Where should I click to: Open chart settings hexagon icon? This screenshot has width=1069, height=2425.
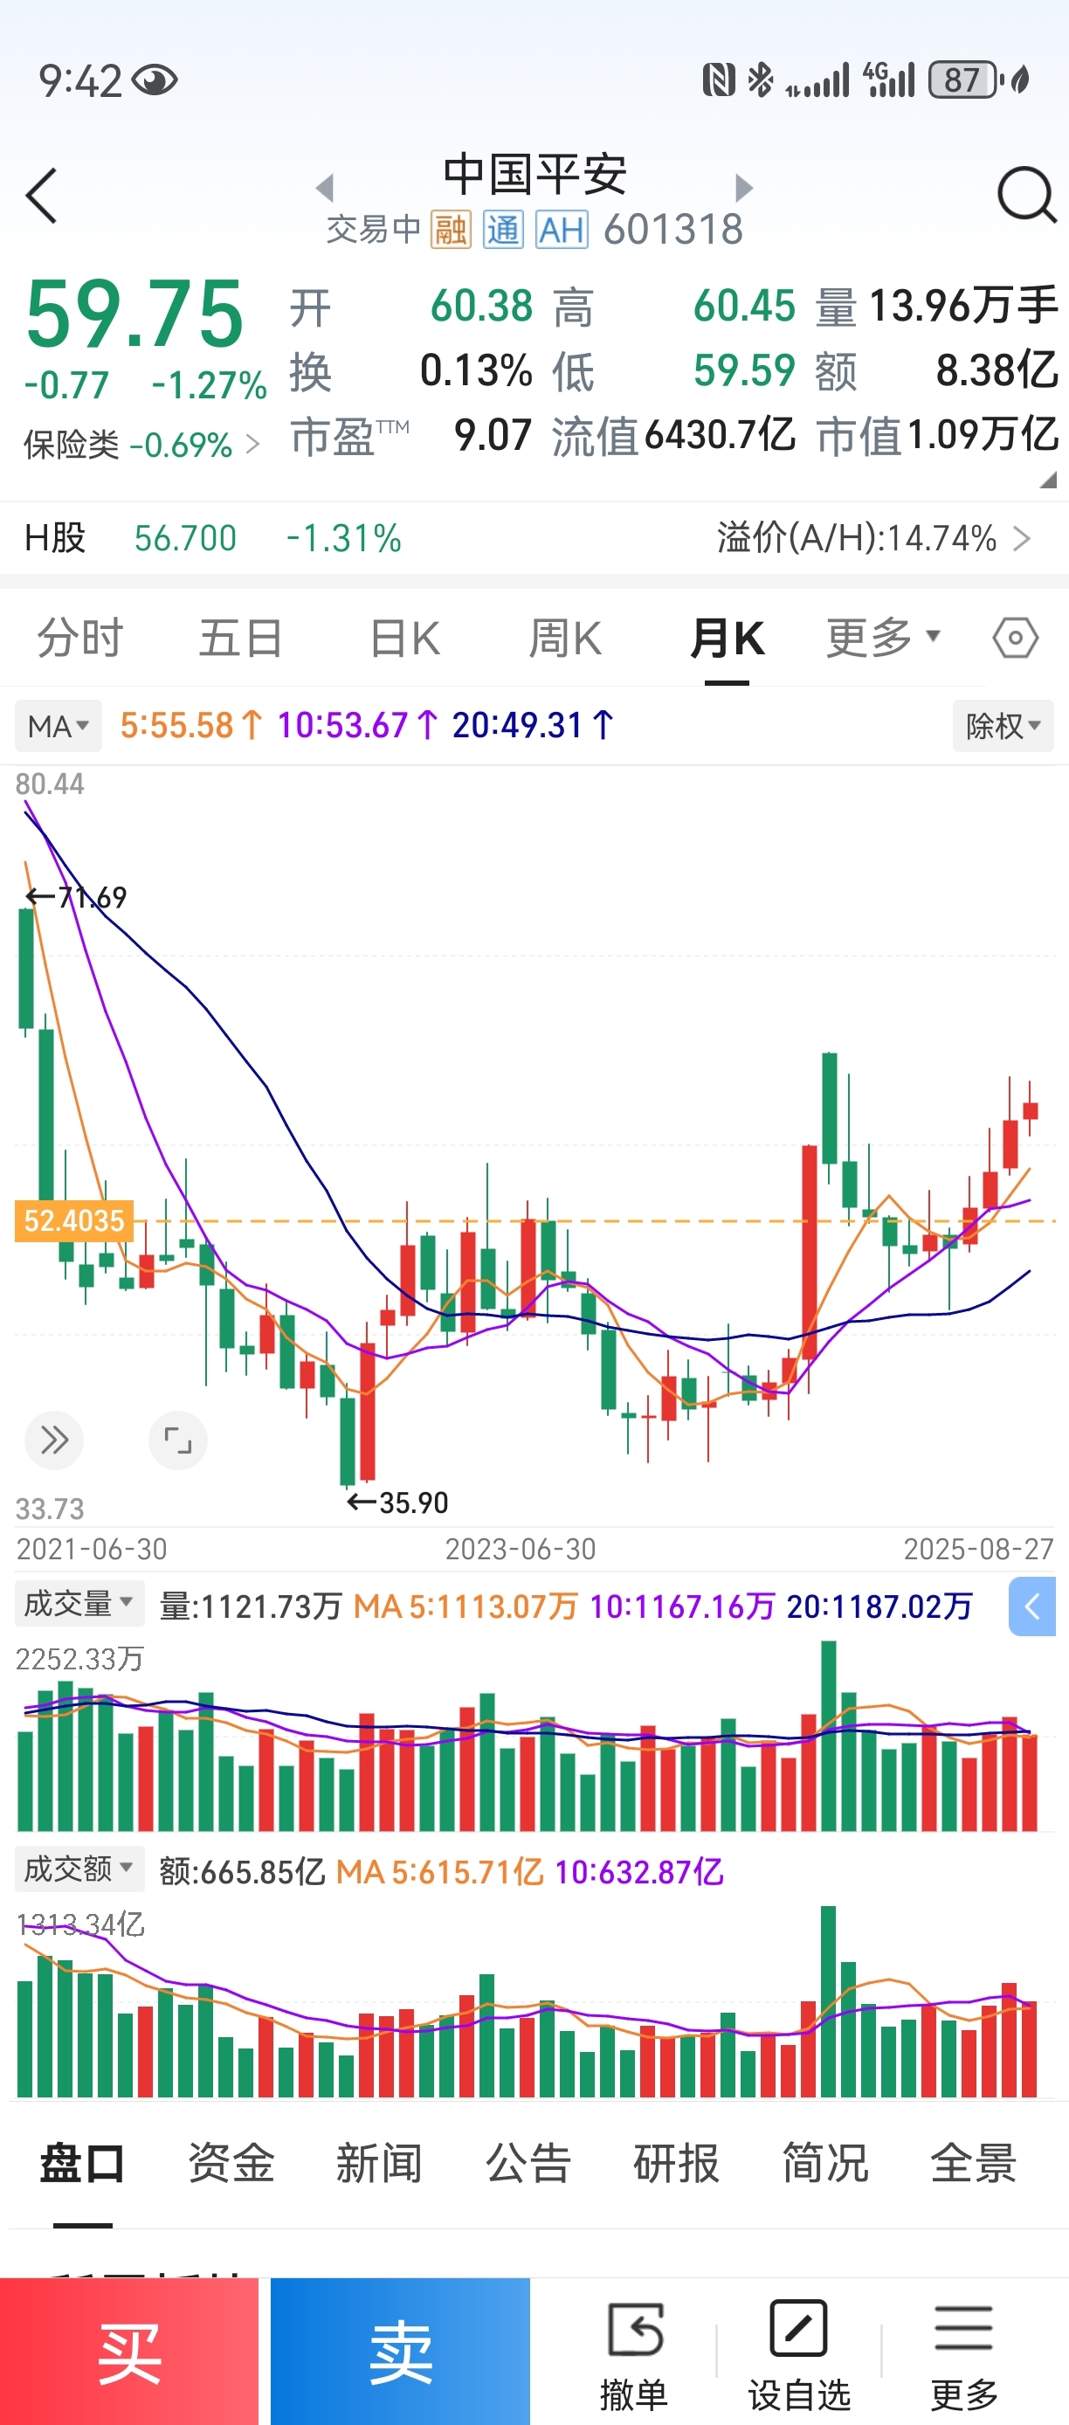tap(1016, 639)
